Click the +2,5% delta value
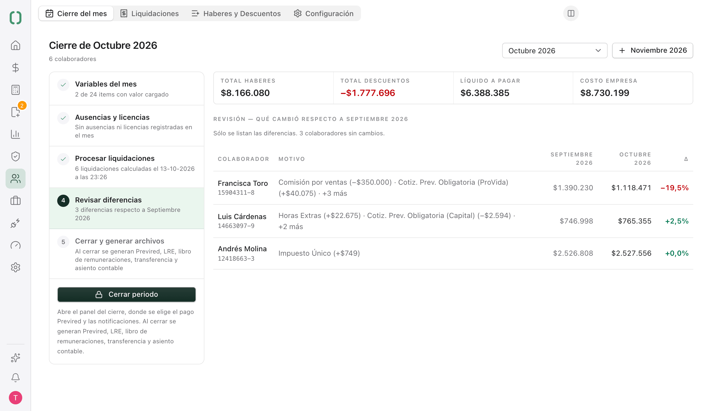This screenshot has width=711, height=411. coord(677,221)
